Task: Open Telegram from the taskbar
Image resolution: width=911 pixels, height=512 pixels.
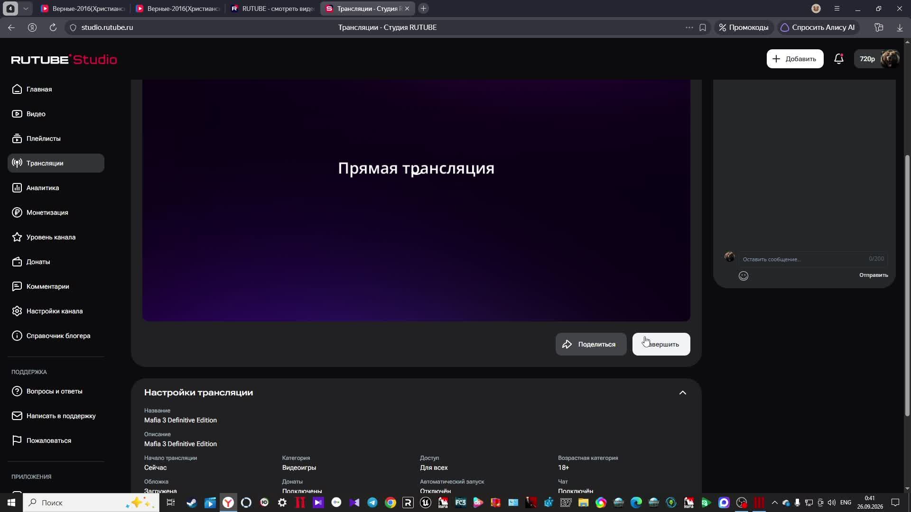Action: (372, 503)
